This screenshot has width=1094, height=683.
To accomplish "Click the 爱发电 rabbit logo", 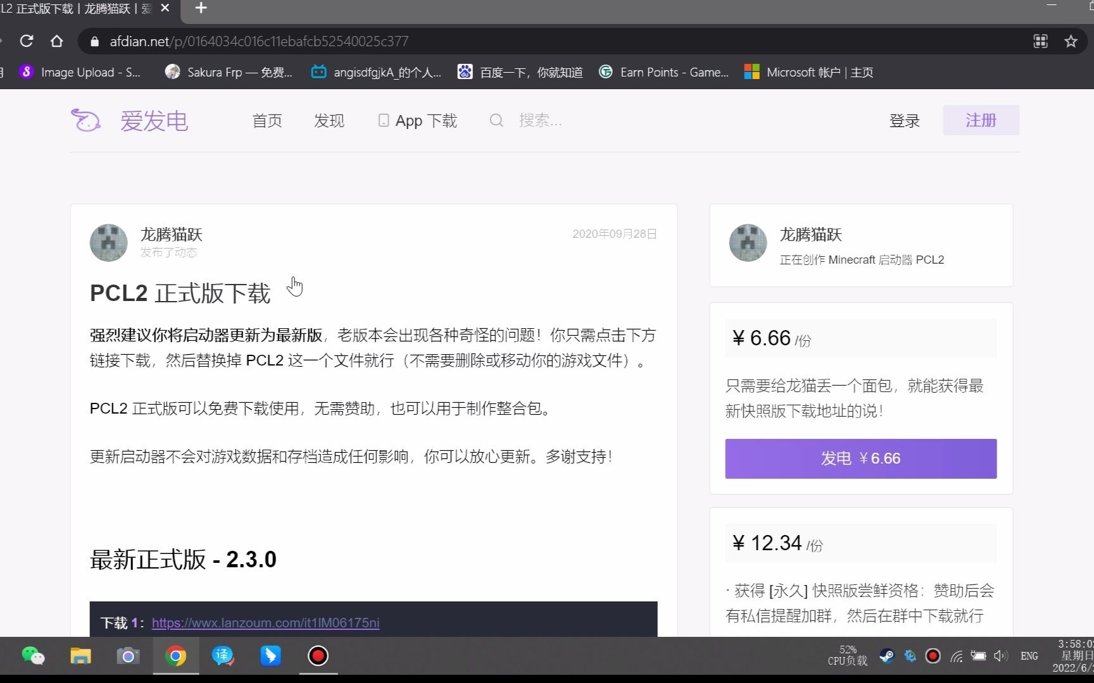I will [x=87, y=120].
